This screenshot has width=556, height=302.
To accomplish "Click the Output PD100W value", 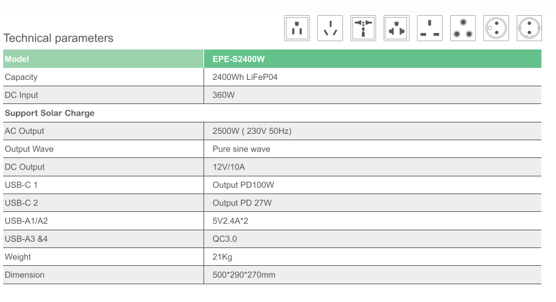I will pos(243,185).
